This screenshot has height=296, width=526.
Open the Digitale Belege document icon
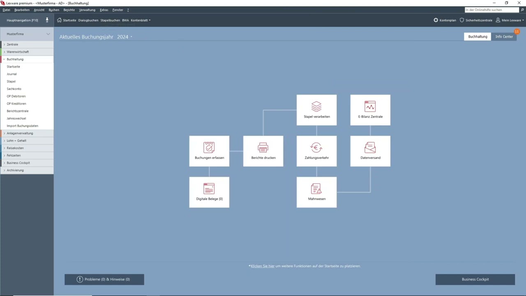pos(209,188)
